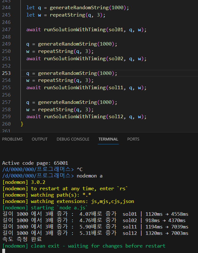
Task: Click '5.90배로 증가' in terminal output
Action: (x=98, y=227)
